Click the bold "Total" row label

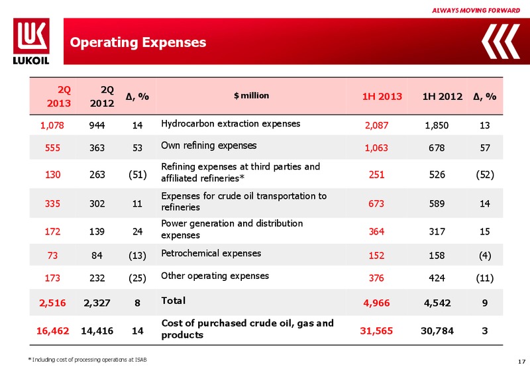coord(174,301)
